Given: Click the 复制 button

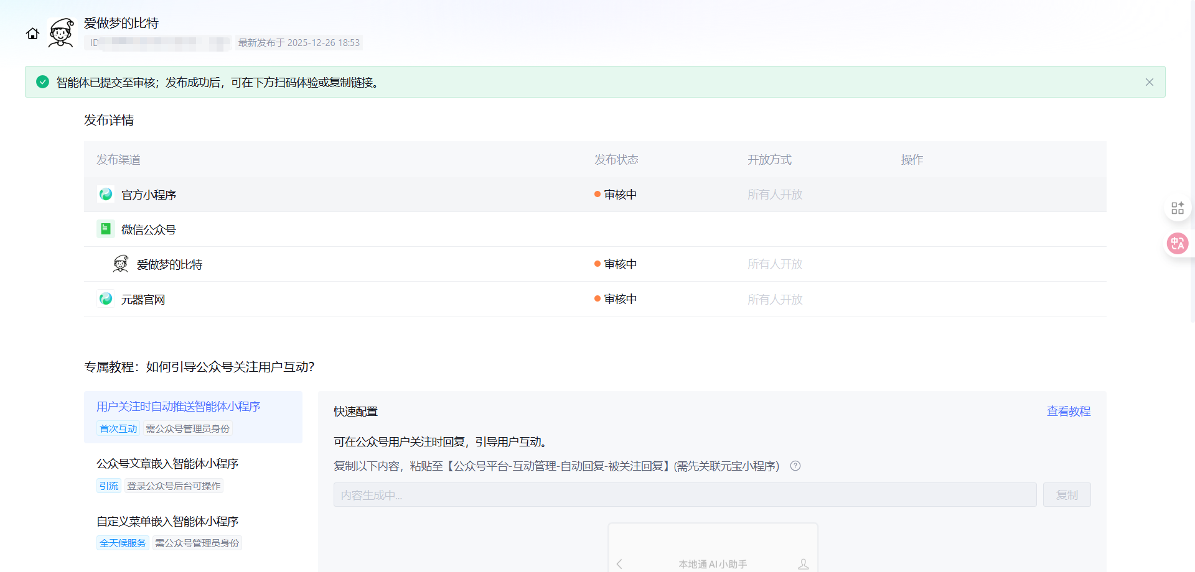Looking at the screenshot, I should tap(1066, 495).
